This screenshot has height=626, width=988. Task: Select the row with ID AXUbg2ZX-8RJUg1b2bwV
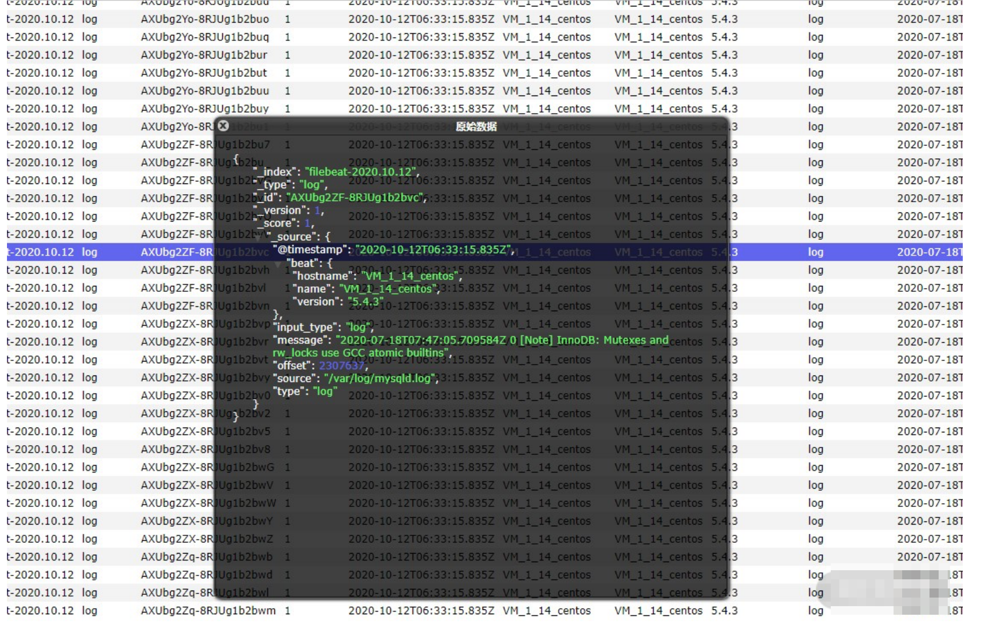[x=485, y=485]
